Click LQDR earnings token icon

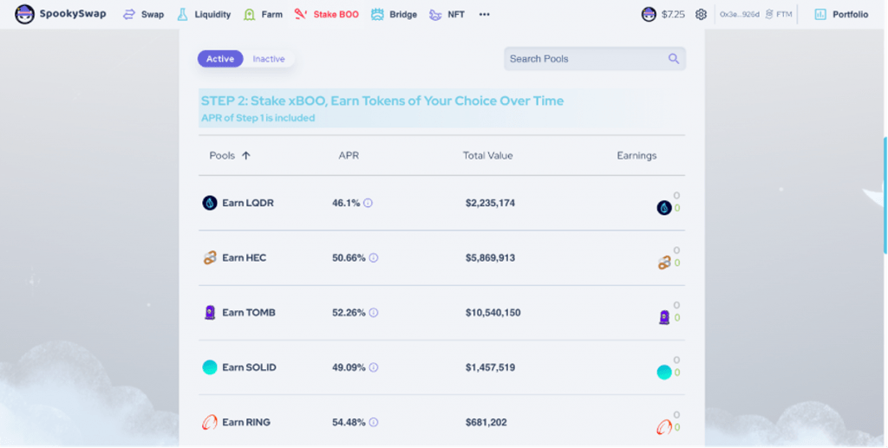click(664, 208)
